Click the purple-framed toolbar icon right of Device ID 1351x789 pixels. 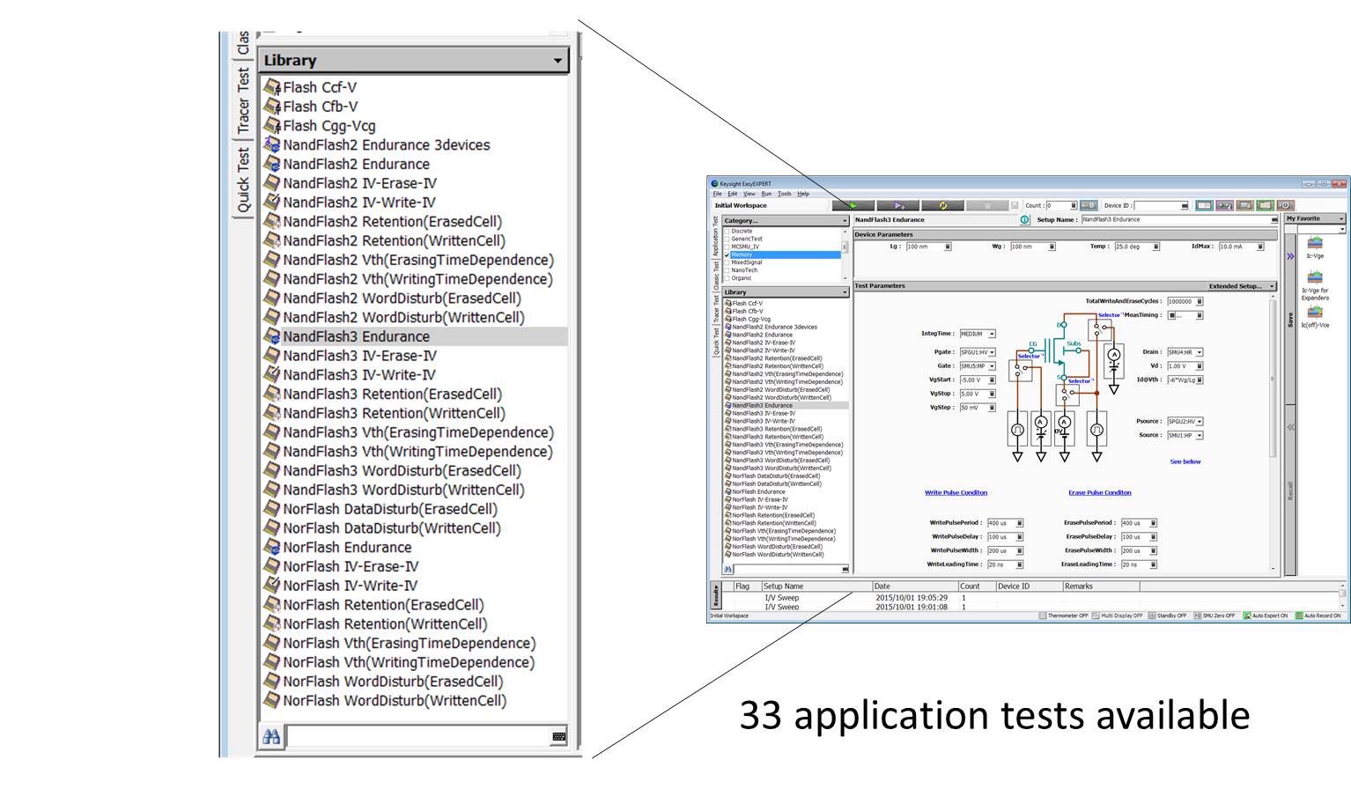(1224, 205)
